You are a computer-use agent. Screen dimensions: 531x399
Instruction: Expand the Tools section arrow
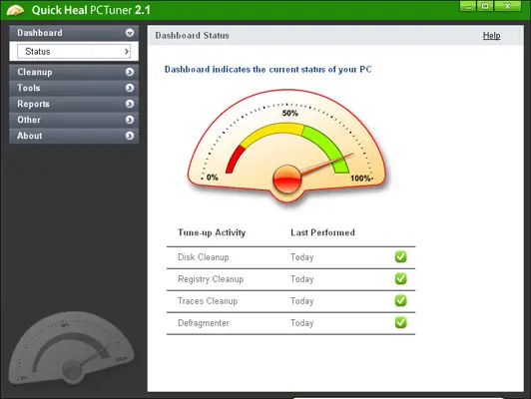(130, 88)
